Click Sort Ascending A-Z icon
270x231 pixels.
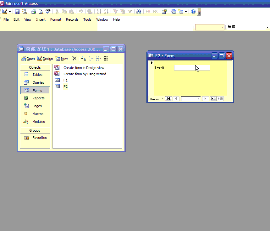(x=99, y=12)
